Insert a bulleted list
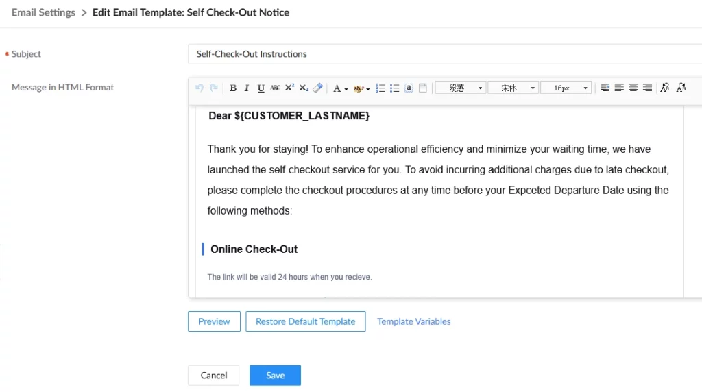This screenshot has height=392, width=702. [x=394, y=88]
